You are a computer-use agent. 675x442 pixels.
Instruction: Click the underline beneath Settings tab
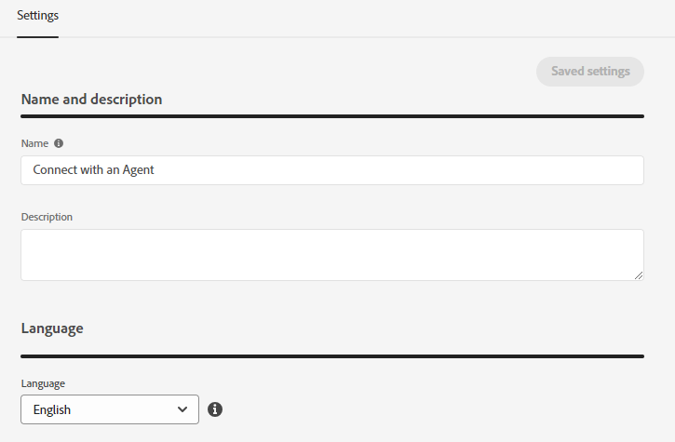point(38,37)
